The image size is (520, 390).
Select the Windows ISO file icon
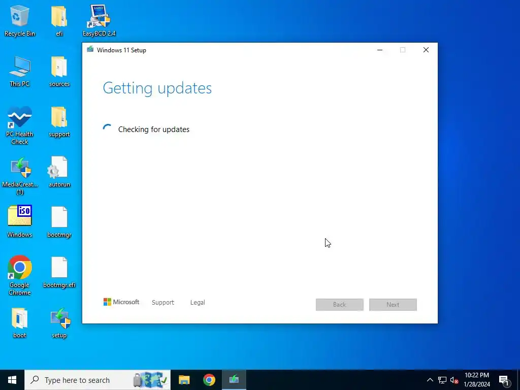20,221
